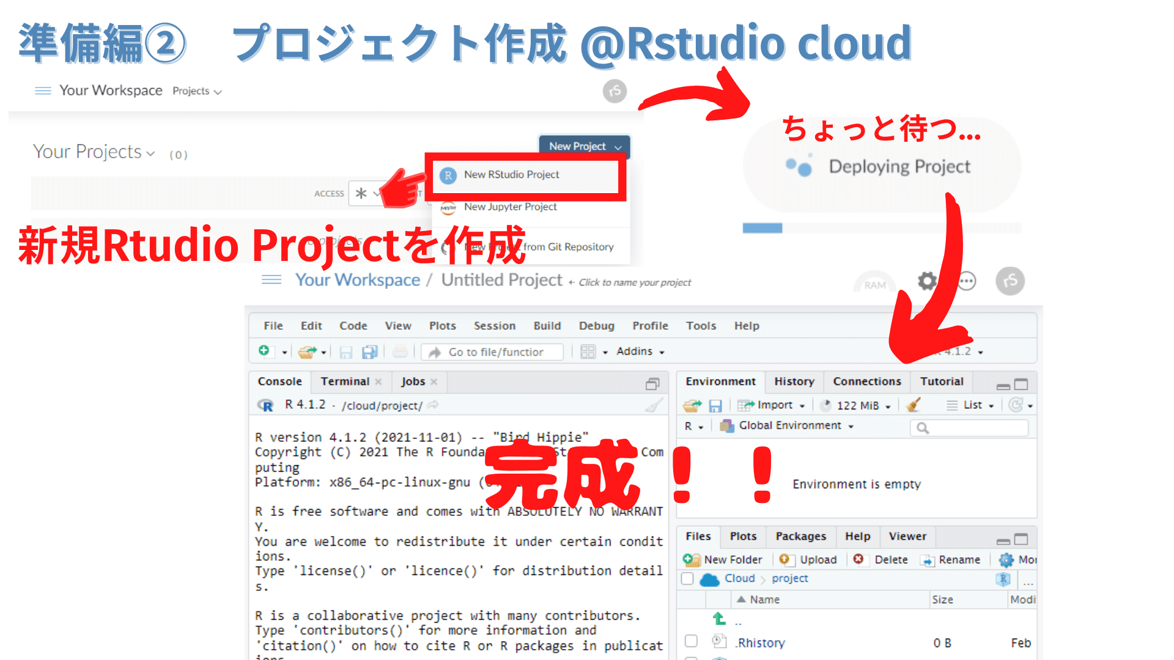This screenshot has width=1174, height=660.
Task: Click the New Folder icon in Files
Action: tap(692, 560)
